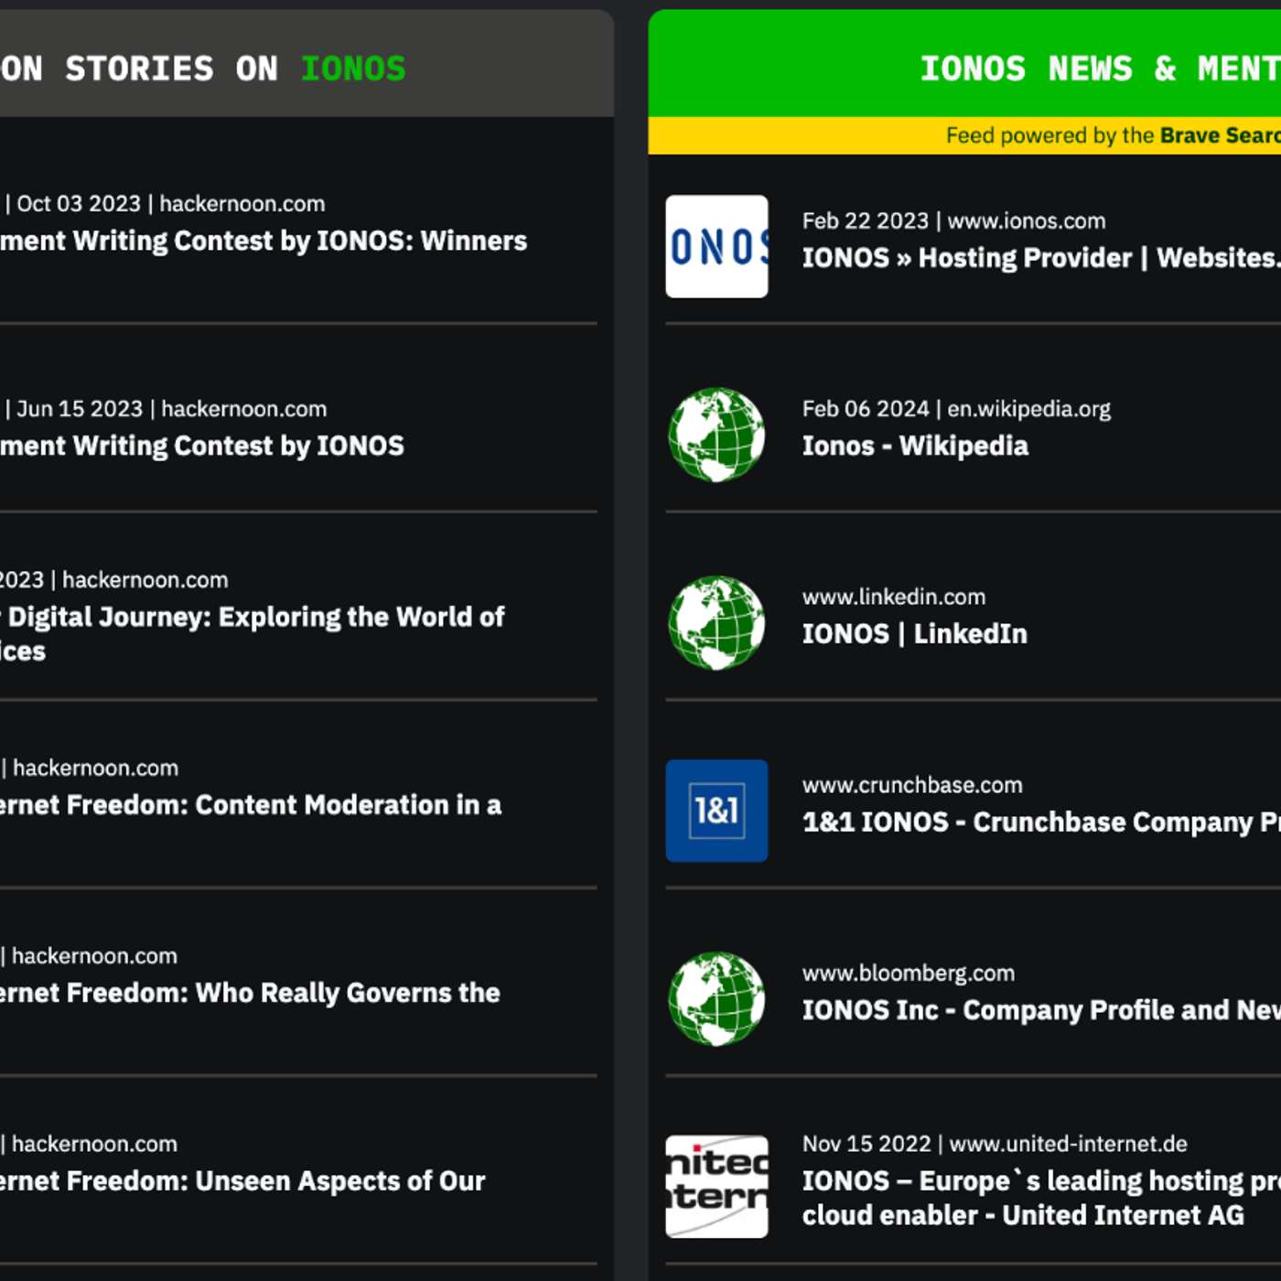The image size is (1281, 1281).
Task: Click the globe favicon next to the Wikipedia entry
Action: [716, 432]
